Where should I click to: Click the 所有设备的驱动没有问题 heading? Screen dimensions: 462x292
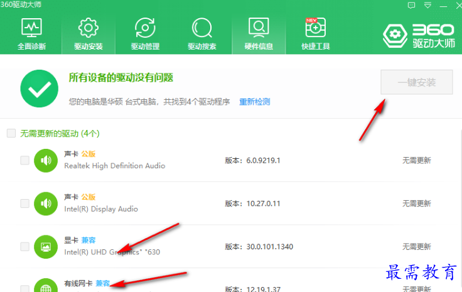(121, 78)
